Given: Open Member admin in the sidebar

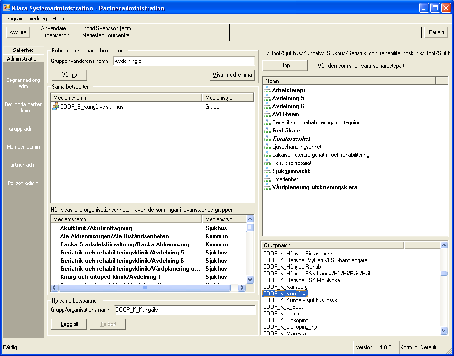Looking at the screenshot, I should 23,147.
